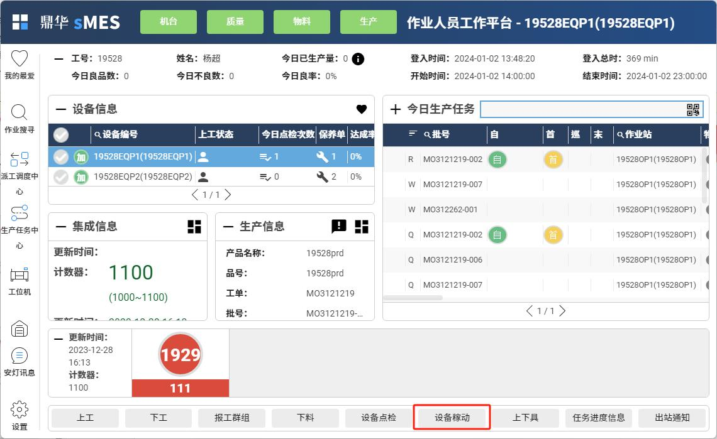The height and width of the screenshot is (439, 717).
Task: Collapse the 生产信息 panel
Action: coord(228,227)
